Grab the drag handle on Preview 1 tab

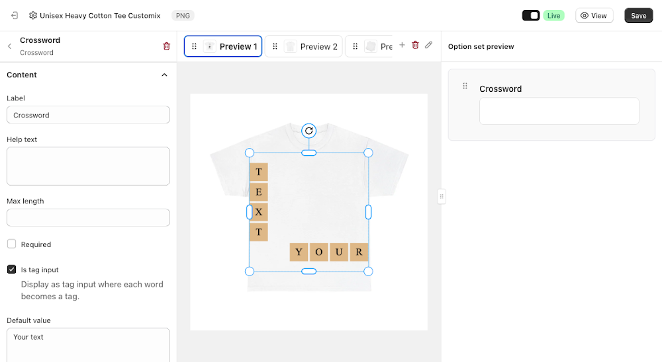coord(194,46)
